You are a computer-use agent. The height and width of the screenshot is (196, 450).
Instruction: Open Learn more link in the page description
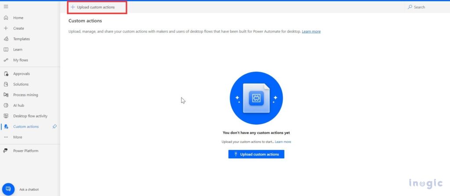click(311, 31)
